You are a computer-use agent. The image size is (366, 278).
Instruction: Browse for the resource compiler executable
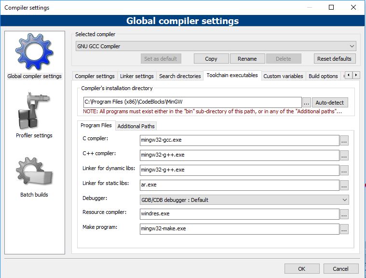(344, 214)
